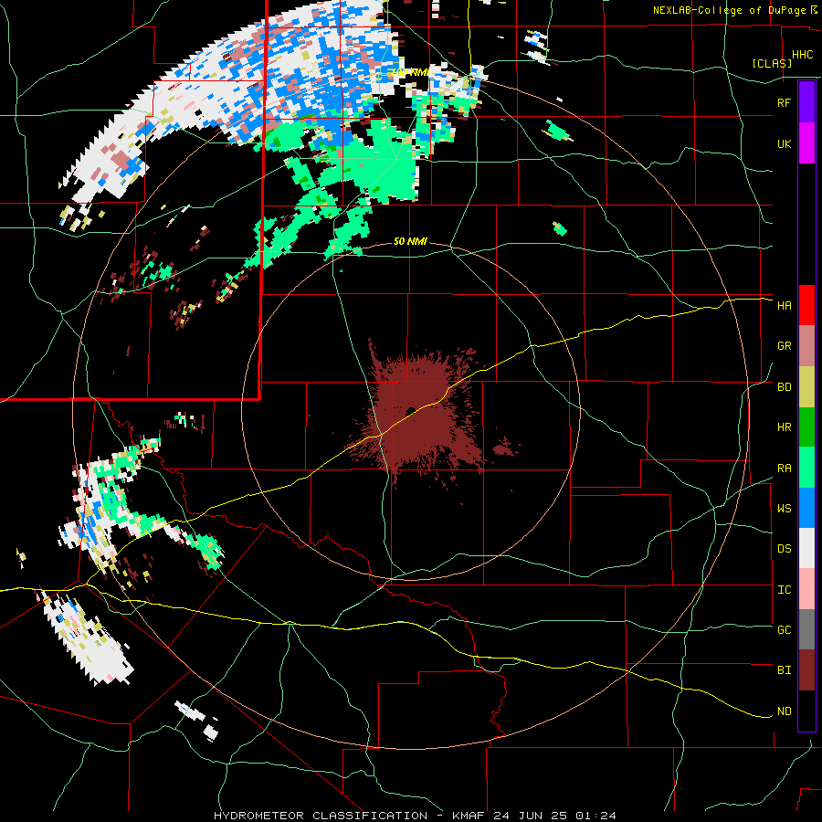Click the GC legend label
Viewport: 822px width, 822px height.
point(784,630)
